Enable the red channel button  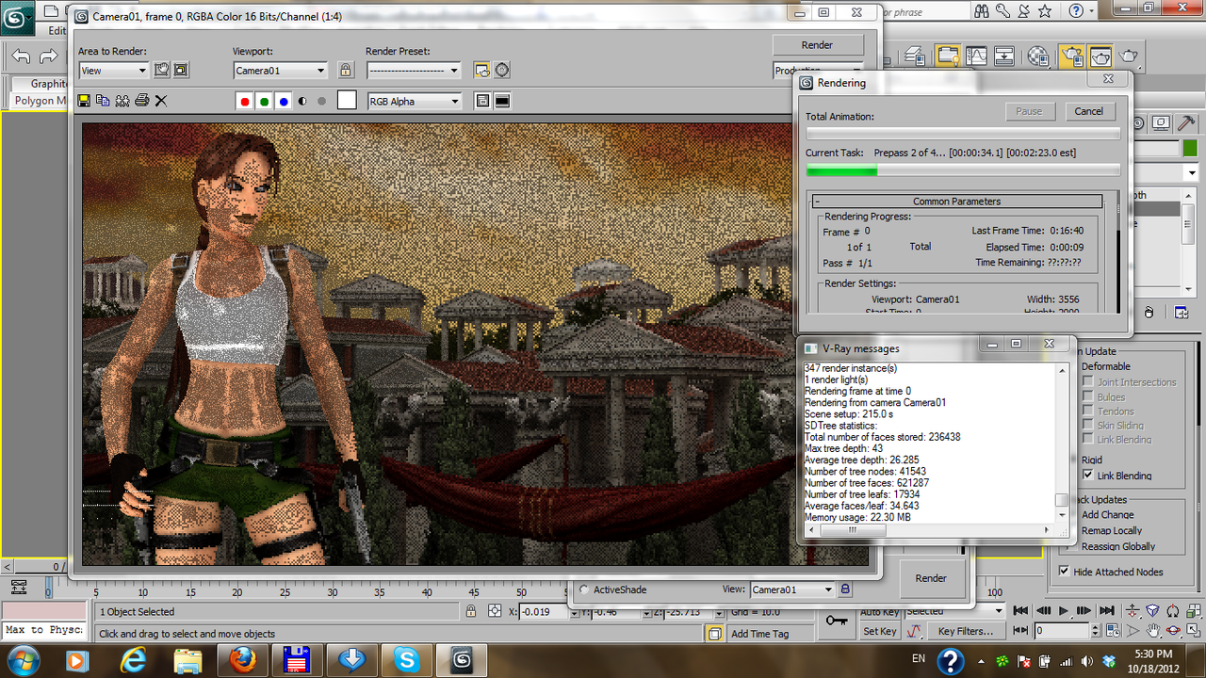pyautogui.click(x=245, y=101)
